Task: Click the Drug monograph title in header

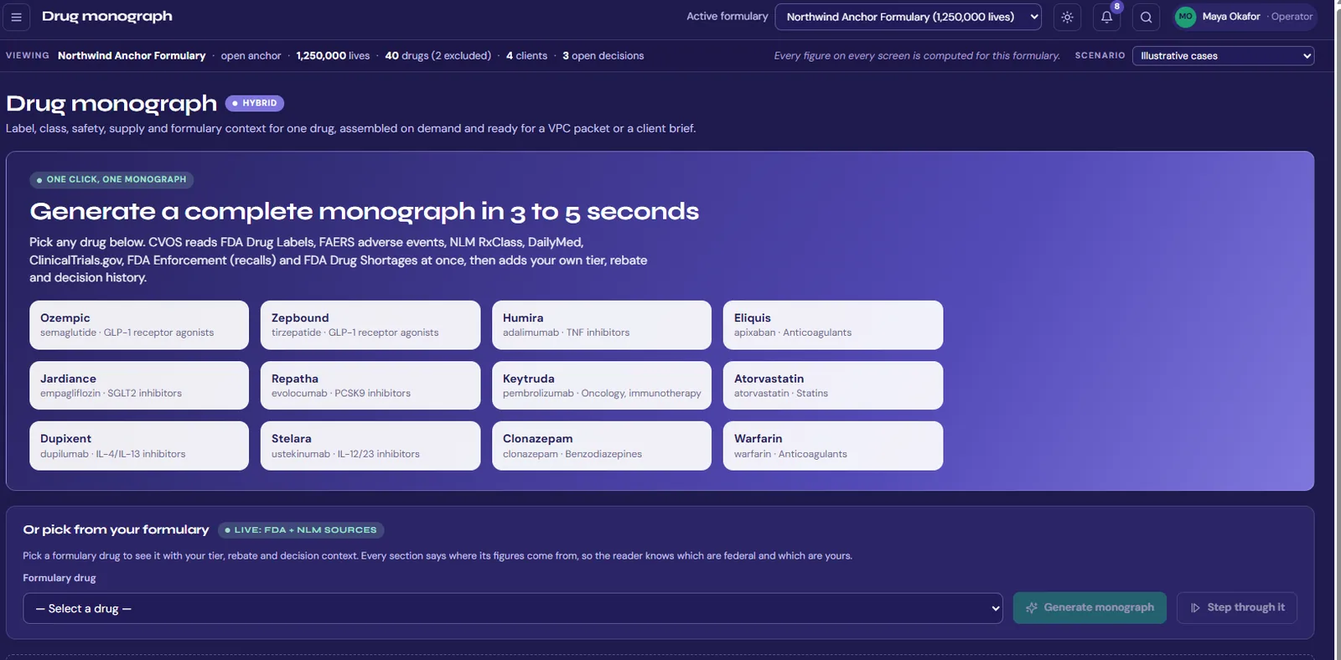Action: [107, 17]
